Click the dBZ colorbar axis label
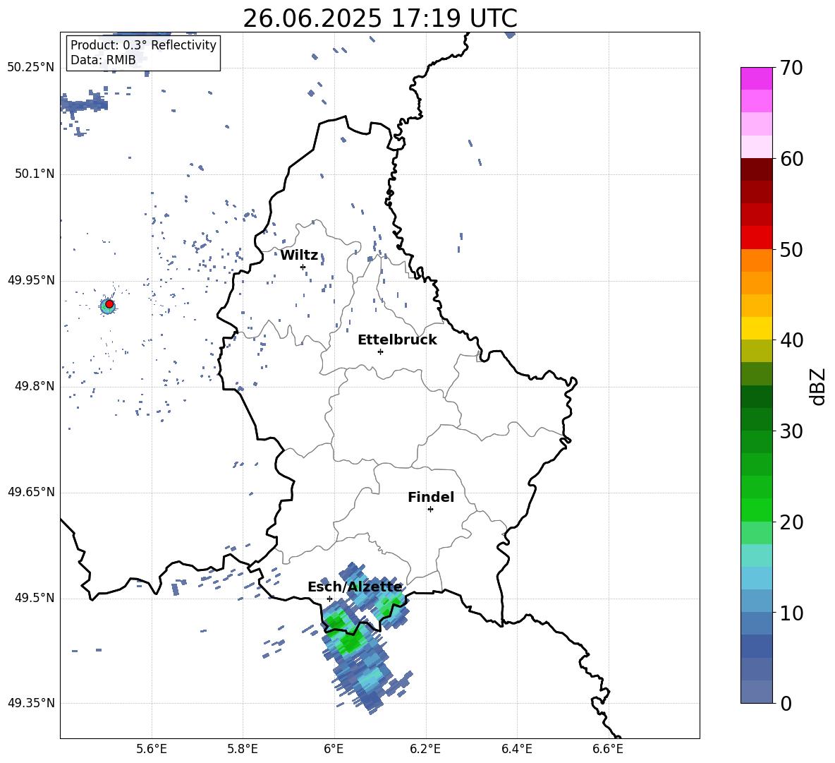 click(819, 386)
